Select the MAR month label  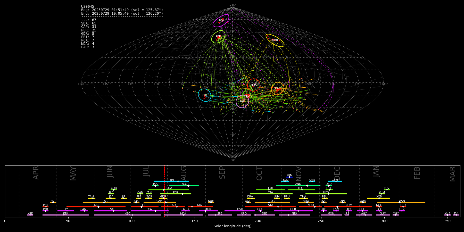[453, 174]
